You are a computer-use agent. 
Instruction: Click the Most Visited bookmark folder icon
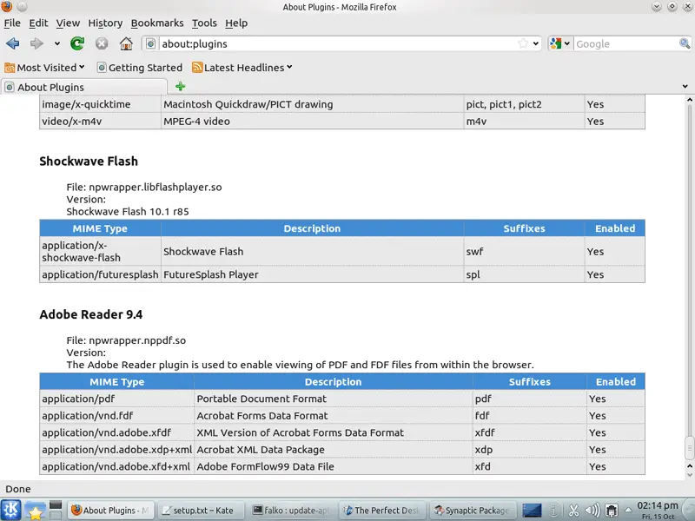point(10,68)
